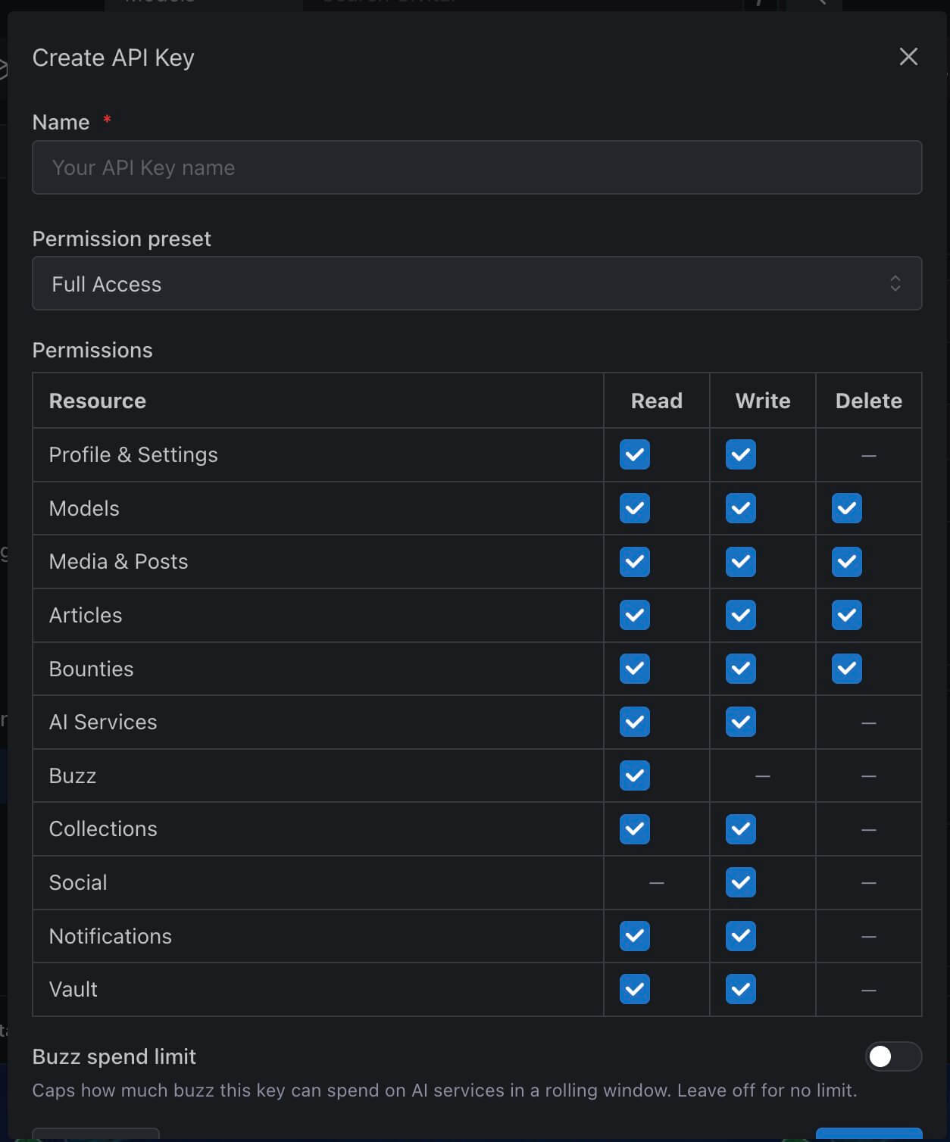Image resolution: width=950 pixels, height=1142 pixels.
Task: Uncheck Read permission for Buzz
Action: click(635, 775)
